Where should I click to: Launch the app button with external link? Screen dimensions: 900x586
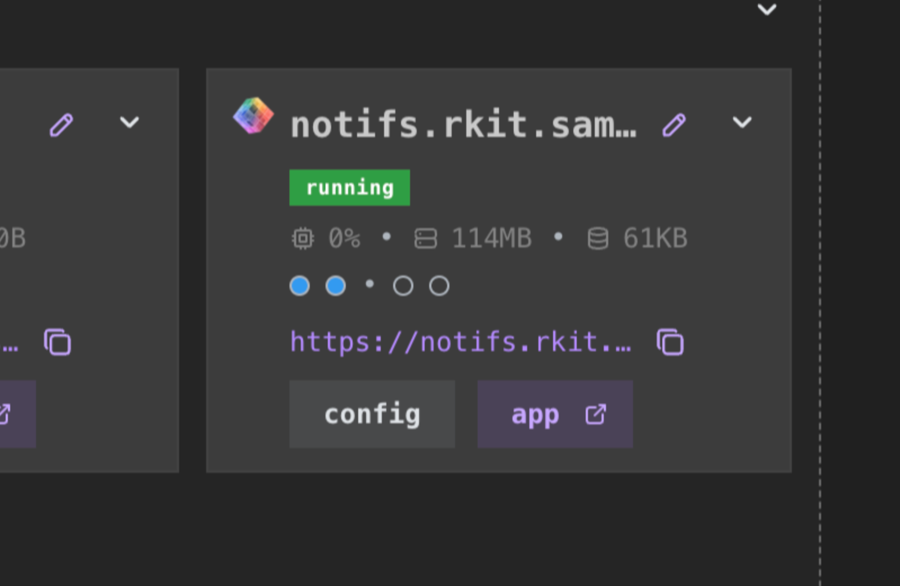coord(555,414)
